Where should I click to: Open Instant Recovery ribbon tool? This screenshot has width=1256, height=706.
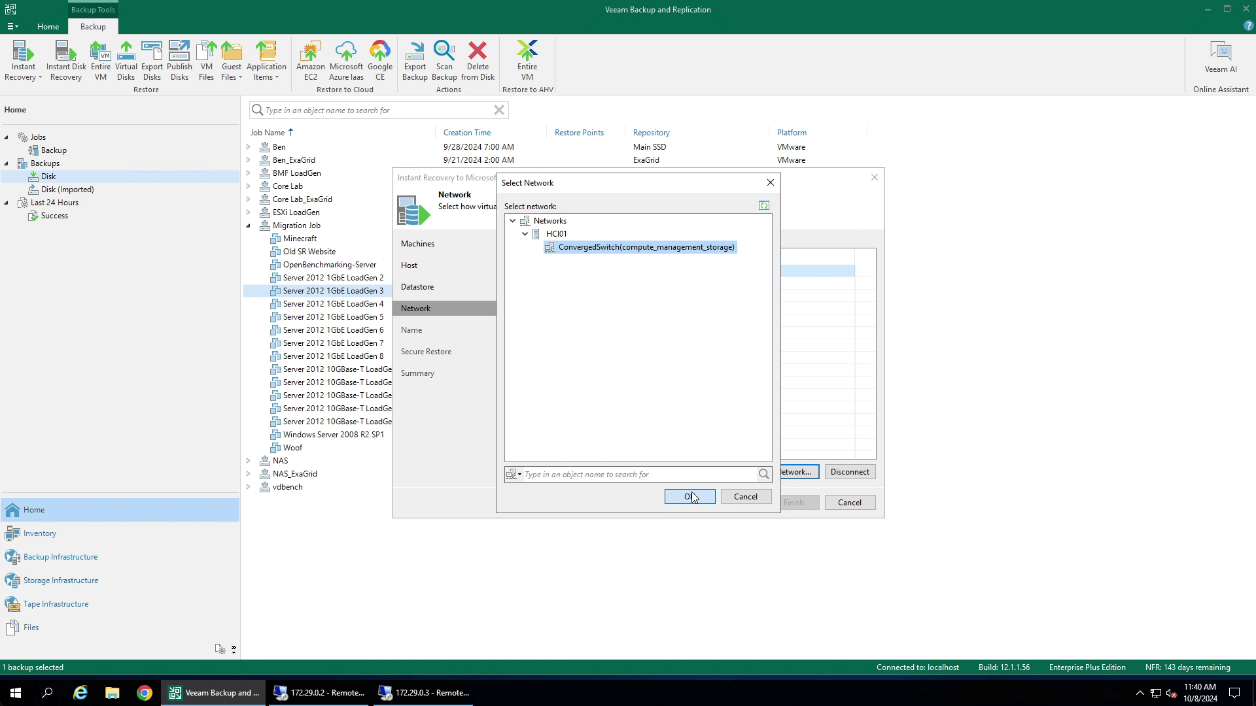pyautogui.click(x=23, y=60)
